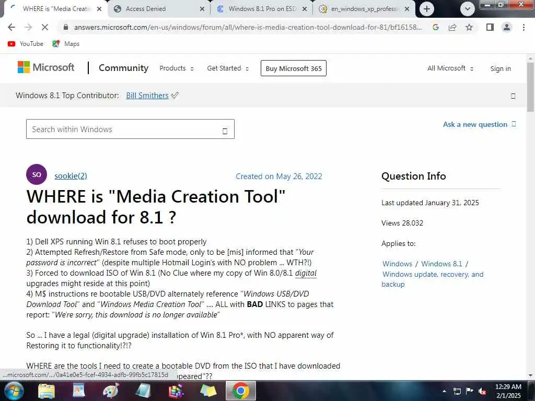535x401 pixels.
Task: Open the Windows Start menu
Action: [14, 391]
